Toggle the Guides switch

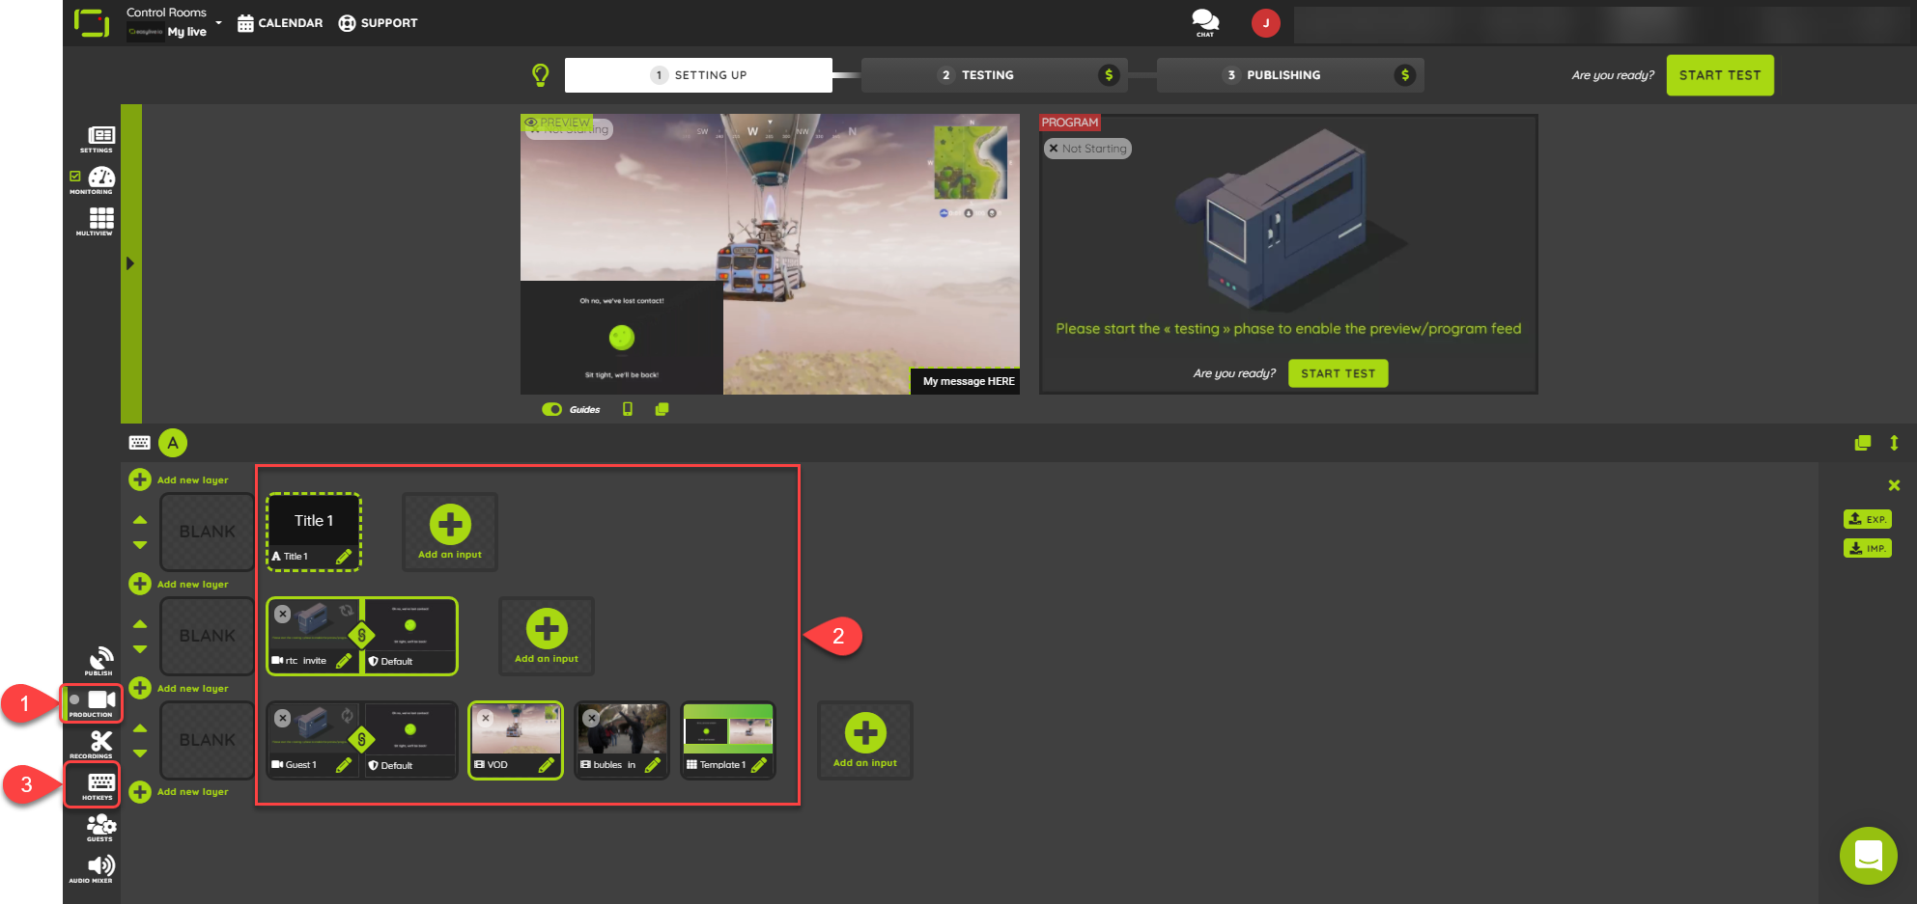coord(551,409)
